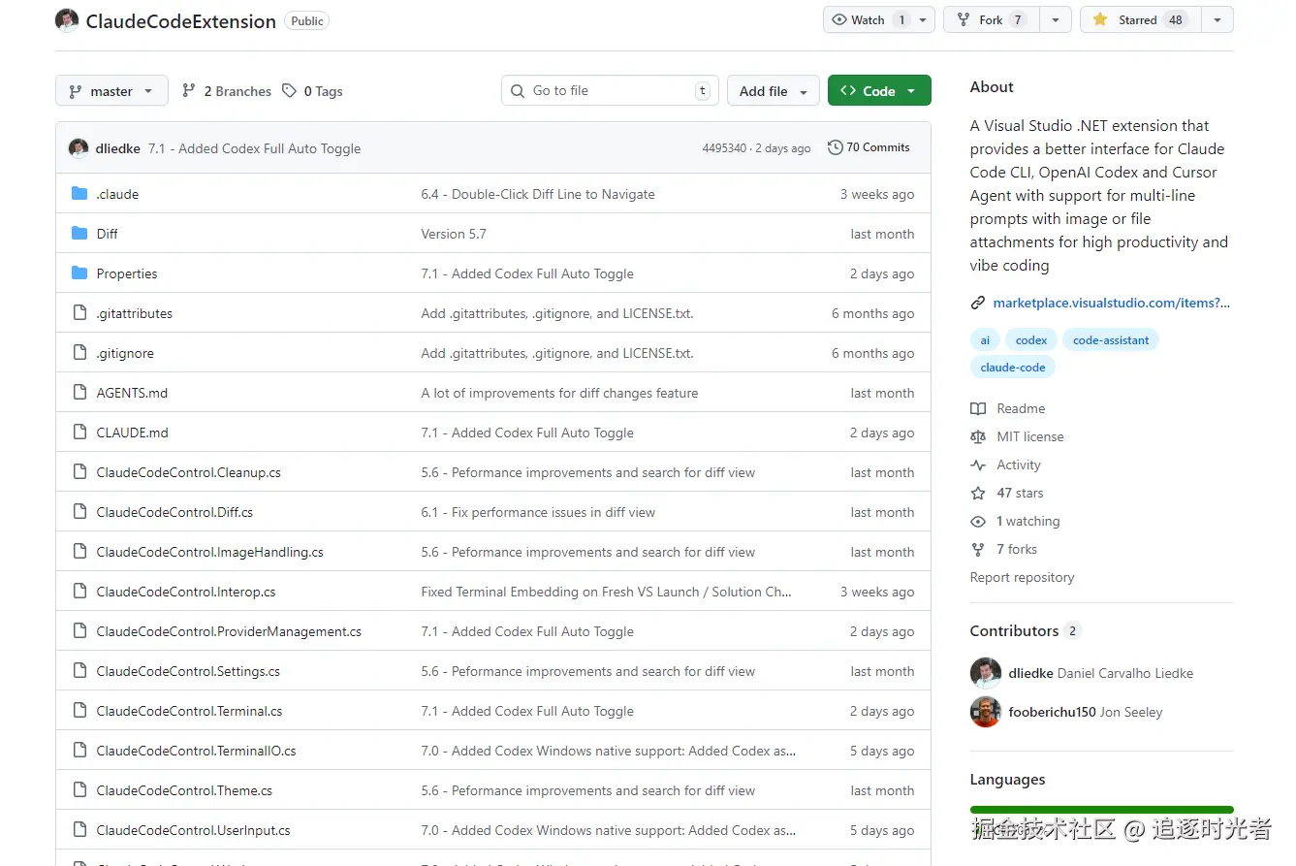Open 'Fixed Terminal Embedding on Fresh VS Launch' commit
This screenshot has width=1296, height=866.
click(606, 592)
